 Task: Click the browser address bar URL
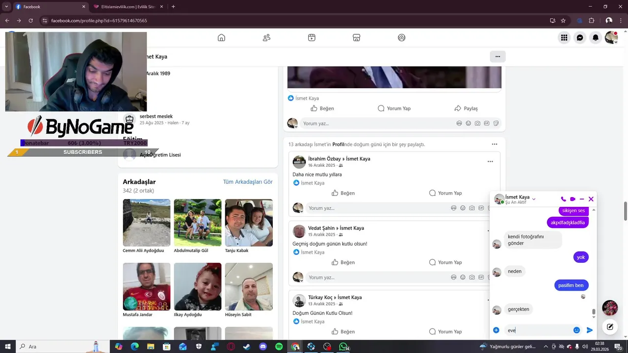click(99, 21)
